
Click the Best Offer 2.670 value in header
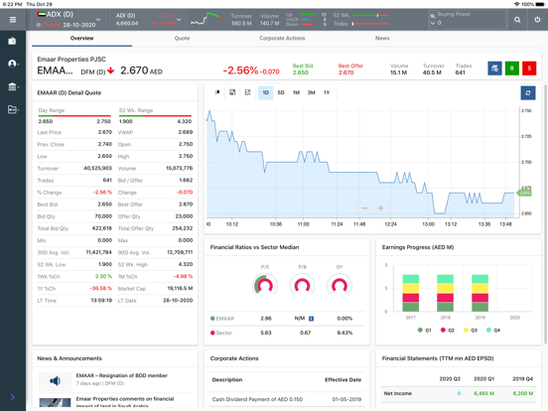click(346, 72)
